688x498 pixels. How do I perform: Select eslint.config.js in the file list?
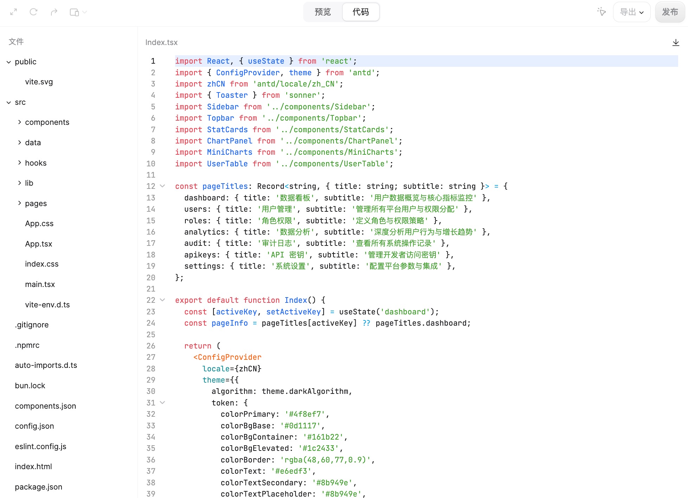[x=40, y=447]
